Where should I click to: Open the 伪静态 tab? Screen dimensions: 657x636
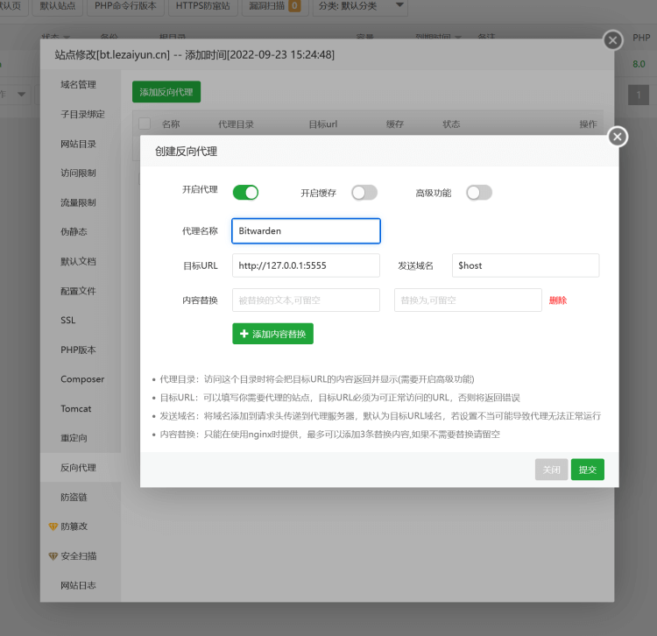coord(74,231)
